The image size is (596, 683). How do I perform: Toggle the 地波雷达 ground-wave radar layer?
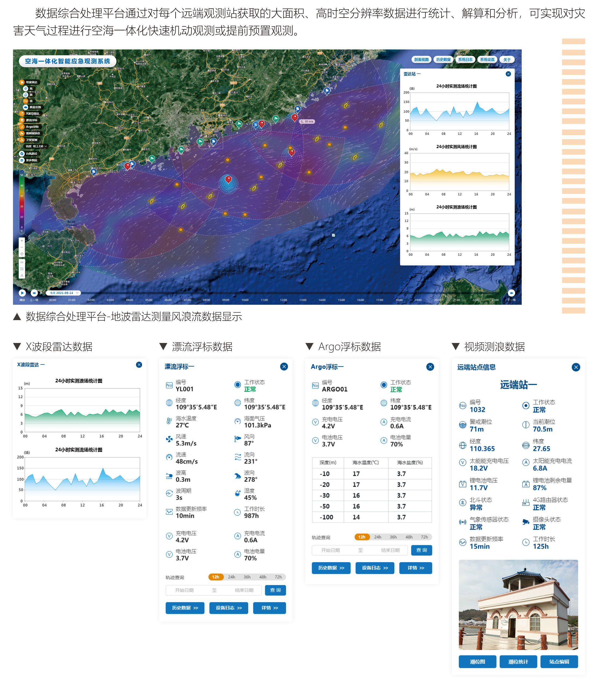click(x=29, y=82)
